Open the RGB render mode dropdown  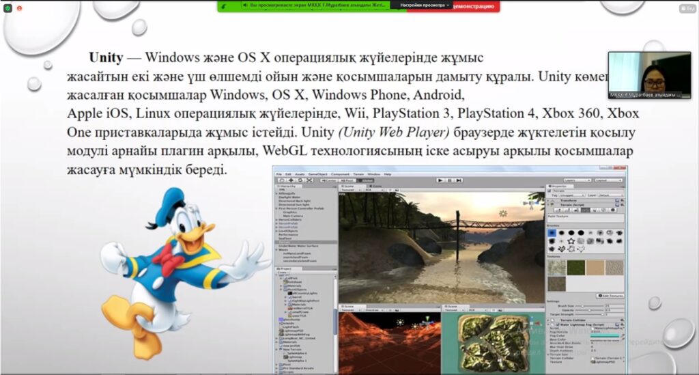pyautogui.click(x=375, y=190)
